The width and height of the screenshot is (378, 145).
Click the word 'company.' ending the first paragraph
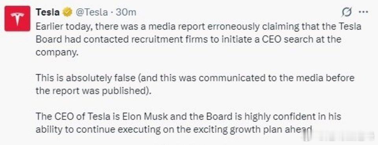[x=57, y=52]
